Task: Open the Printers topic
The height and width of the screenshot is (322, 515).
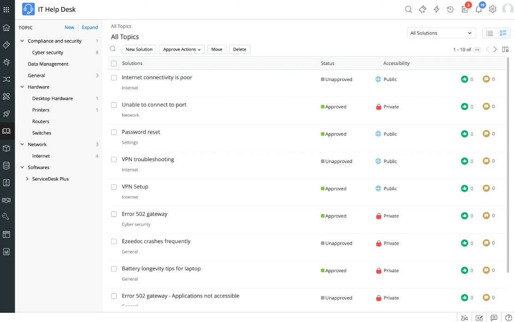Action: pos(41,110)
